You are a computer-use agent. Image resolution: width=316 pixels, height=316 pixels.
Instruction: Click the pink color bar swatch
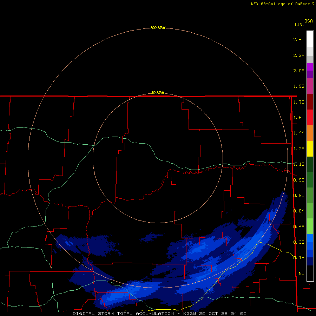point(310,86)
